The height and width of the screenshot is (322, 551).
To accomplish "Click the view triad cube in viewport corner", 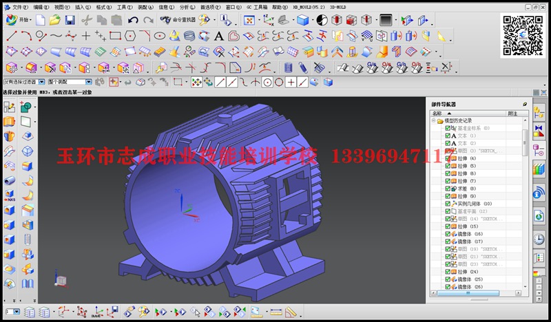I will (61, 279).
